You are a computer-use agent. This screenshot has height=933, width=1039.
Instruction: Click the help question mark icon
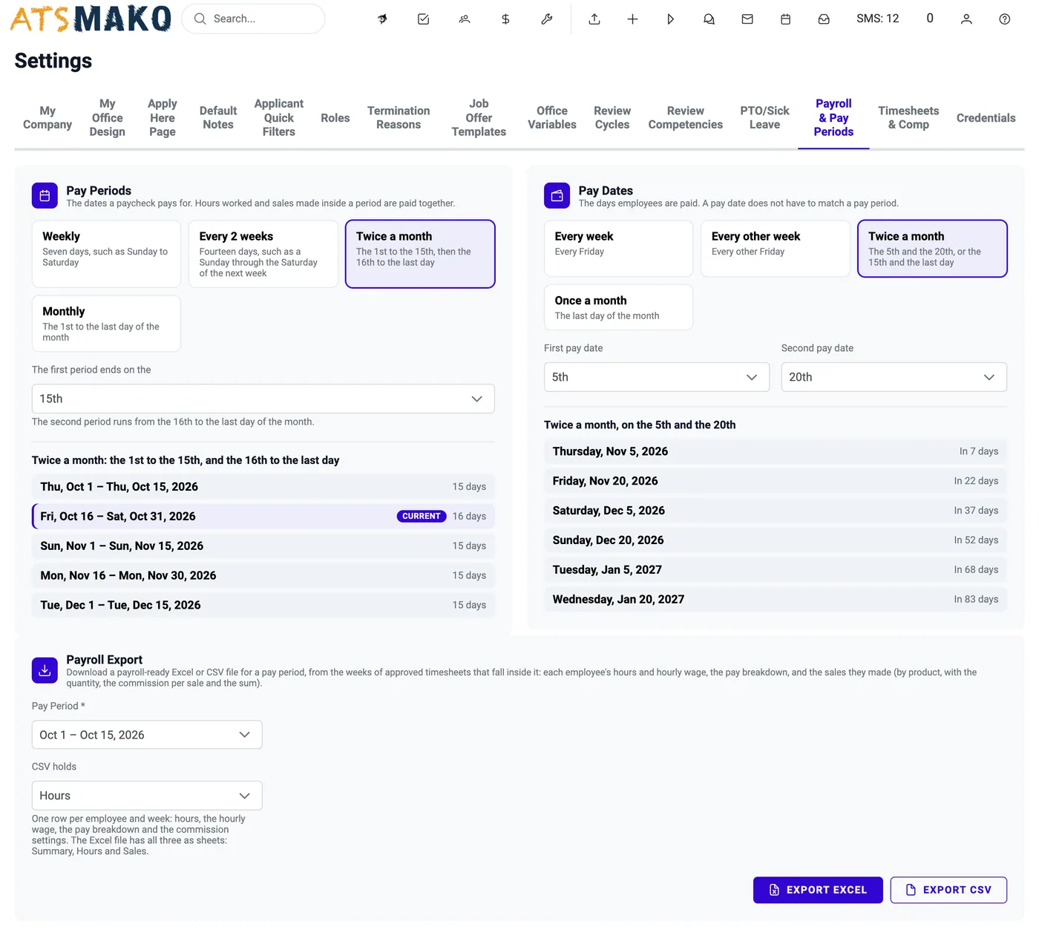(1004, 19)
